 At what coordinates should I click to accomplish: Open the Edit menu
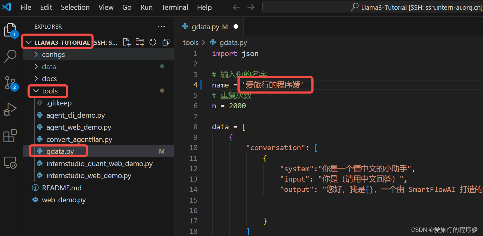[x=46, y=7]
